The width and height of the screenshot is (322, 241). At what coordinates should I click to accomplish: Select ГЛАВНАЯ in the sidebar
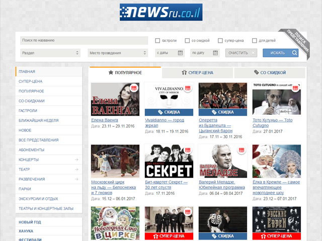click(49, 71)
